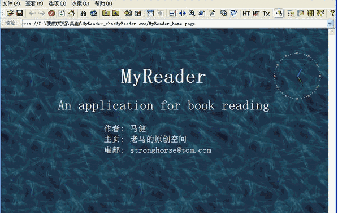The image size is (338, 213).
Task: Click the blue calendar-grid window icon
Action: [x=150, y=14]
